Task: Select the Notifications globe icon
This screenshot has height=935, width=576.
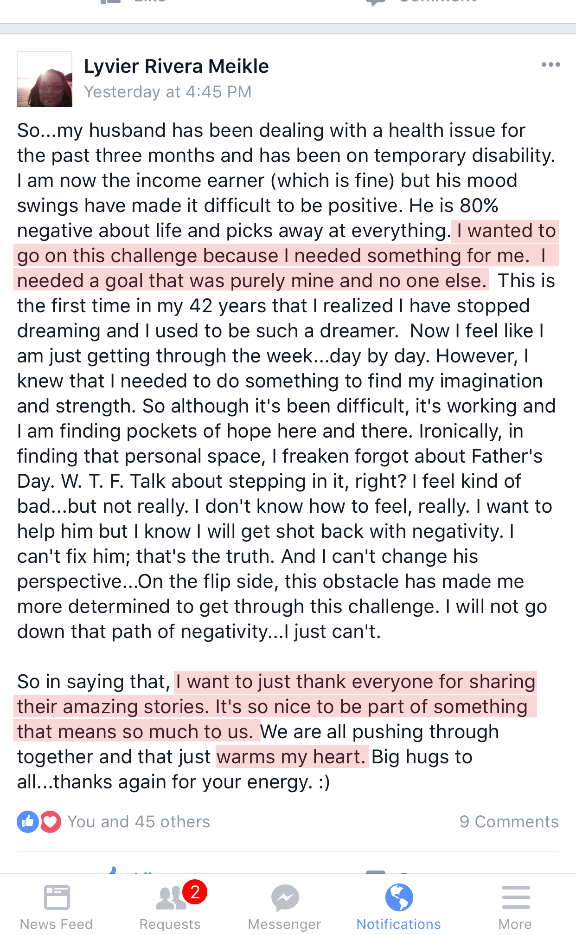Action: pos(399,897)
